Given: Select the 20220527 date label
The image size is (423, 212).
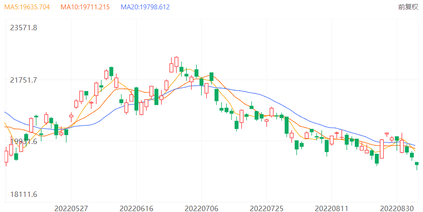Looking at the screenshot, I should coord(71,208).
